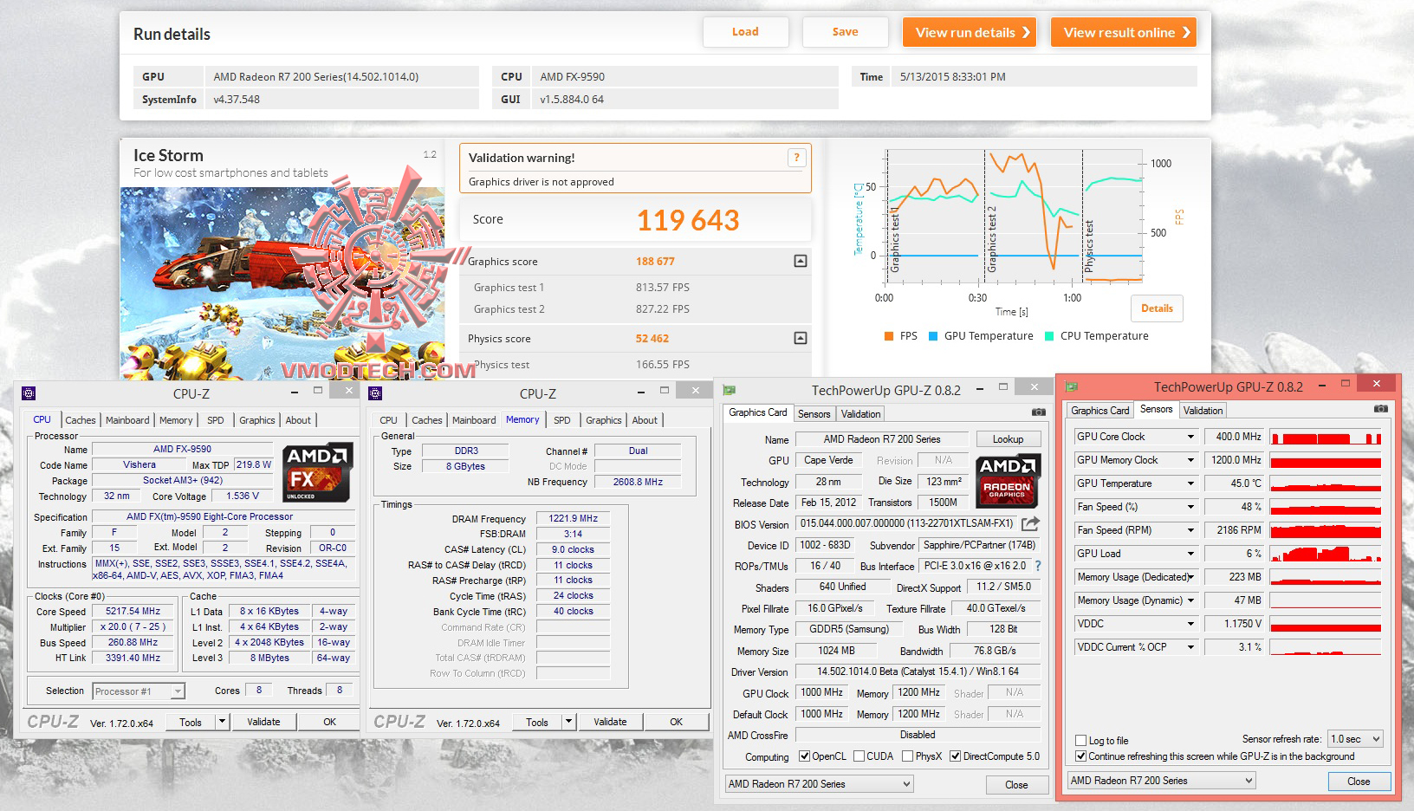Click the BIOS share/export icon in GPU-Z
Image resolution: width=1414 pixels, height=811 pixels.
tap(1030, 523)
